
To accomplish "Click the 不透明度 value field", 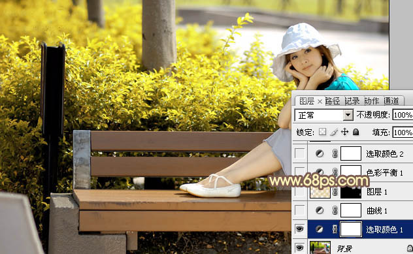I will point(403,115).
